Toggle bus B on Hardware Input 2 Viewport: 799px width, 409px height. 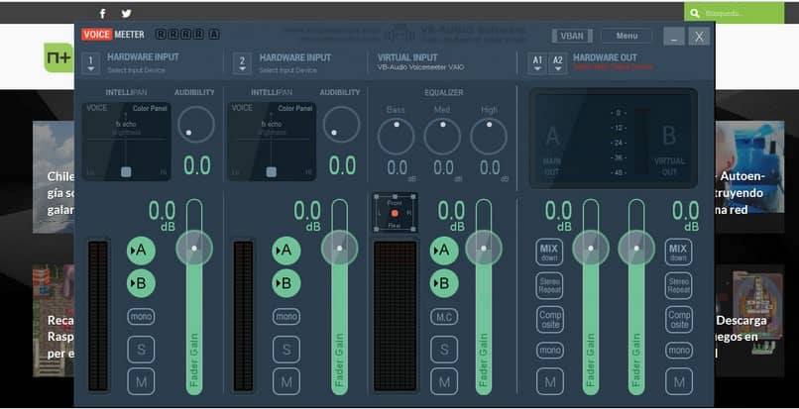point(285,283)
